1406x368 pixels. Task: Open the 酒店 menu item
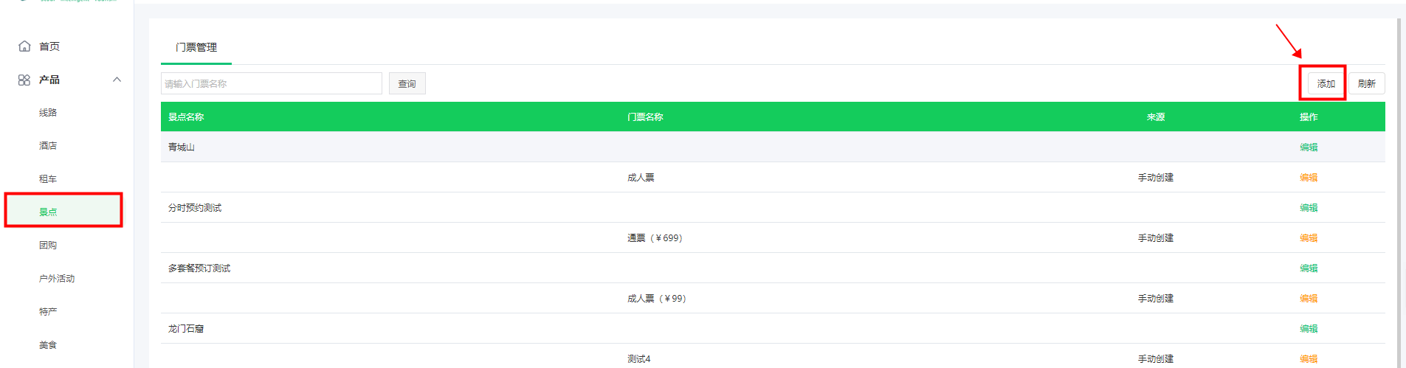pyautogui.click(x=48, y=146)
